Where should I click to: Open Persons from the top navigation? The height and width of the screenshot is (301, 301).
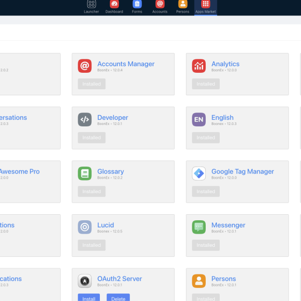coord(183,7)
